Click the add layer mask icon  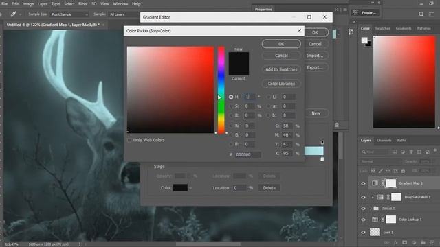click(x=405, y=242)
